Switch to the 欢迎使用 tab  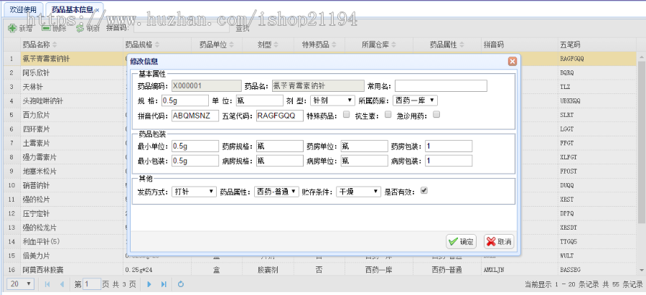(x=23, y=9)
